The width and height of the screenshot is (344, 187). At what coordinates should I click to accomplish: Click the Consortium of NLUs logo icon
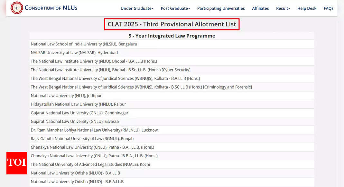[17, 8]
